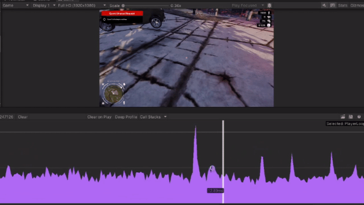Open the Full HD (1920x1080) resolution dropdown
Viewport: 364px width, 205px height.
click(x=82, y=5)
